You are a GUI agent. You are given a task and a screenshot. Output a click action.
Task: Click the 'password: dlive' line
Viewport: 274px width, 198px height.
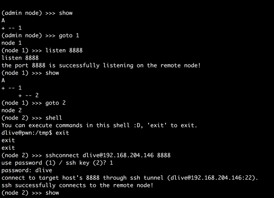click(27, 170)
